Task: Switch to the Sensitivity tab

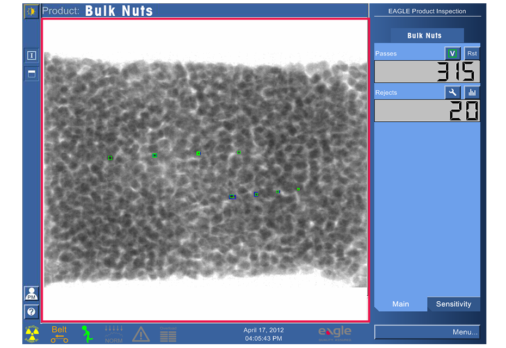Action: [453, 304]
